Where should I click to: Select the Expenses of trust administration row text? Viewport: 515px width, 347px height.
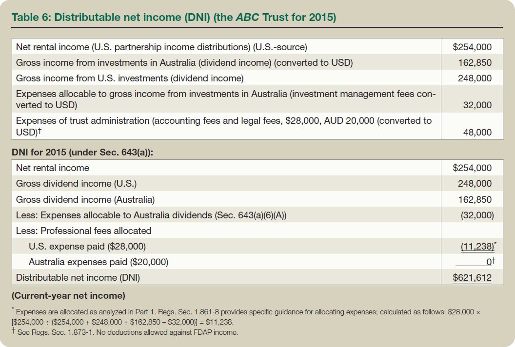(x=223, y=126)
